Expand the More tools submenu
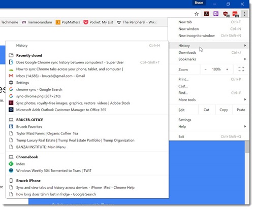This screenshot has height=209, width=254. pos(209,99)
